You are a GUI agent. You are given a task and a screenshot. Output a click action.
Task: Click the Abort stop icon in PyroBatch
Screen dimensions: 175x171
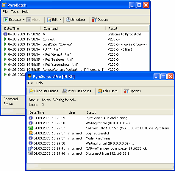pyautogui.click(x=29, y=20)
